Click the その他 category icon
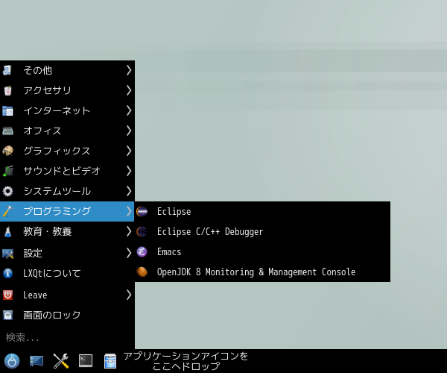 pos(7,70)
